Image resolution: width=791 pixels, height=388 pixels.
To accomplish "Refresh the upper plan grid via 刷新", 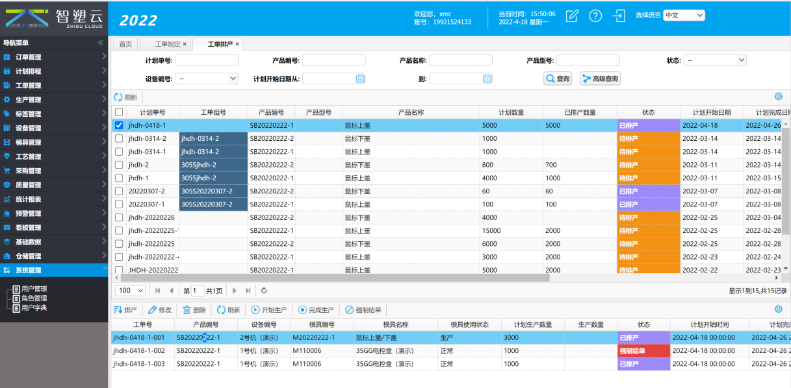I will tap(125, 97).
